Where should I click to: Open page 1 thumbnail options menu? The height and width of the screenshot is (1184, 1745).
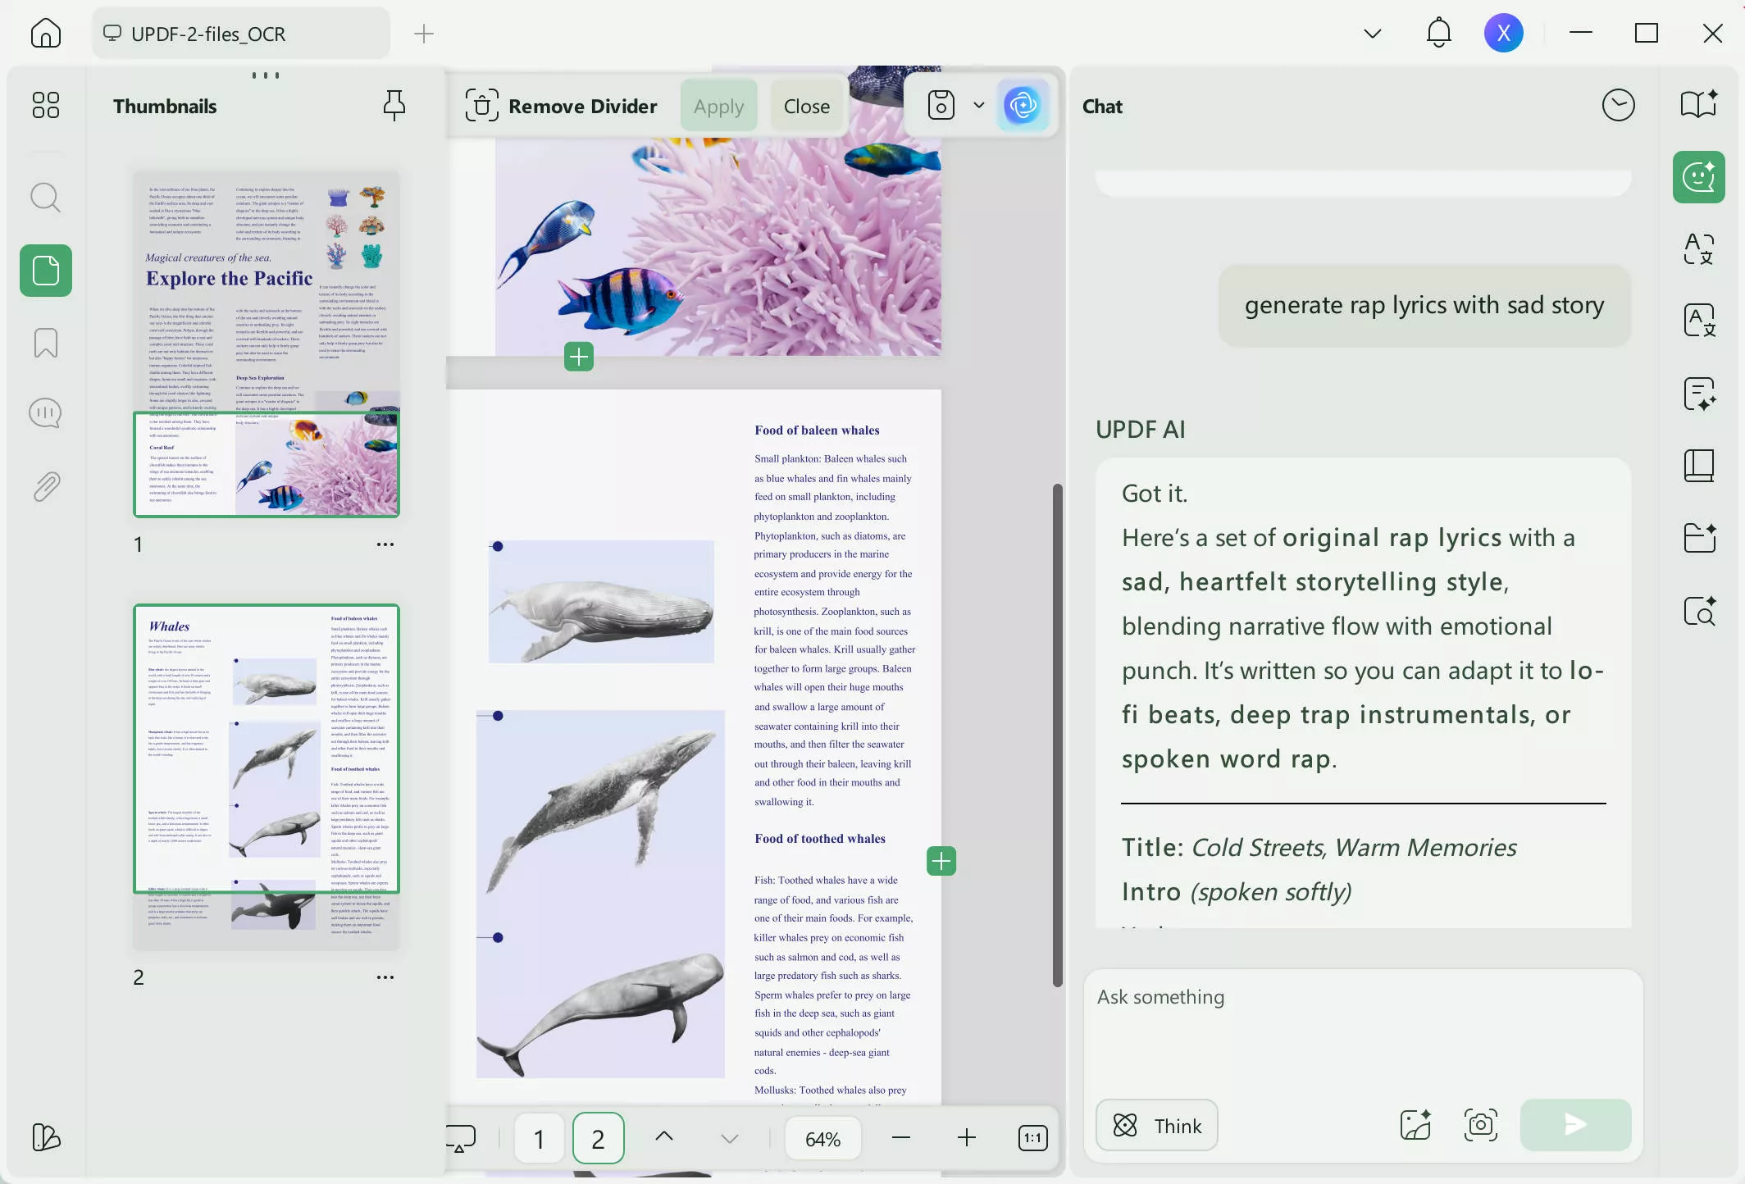(x=385, y=544)
